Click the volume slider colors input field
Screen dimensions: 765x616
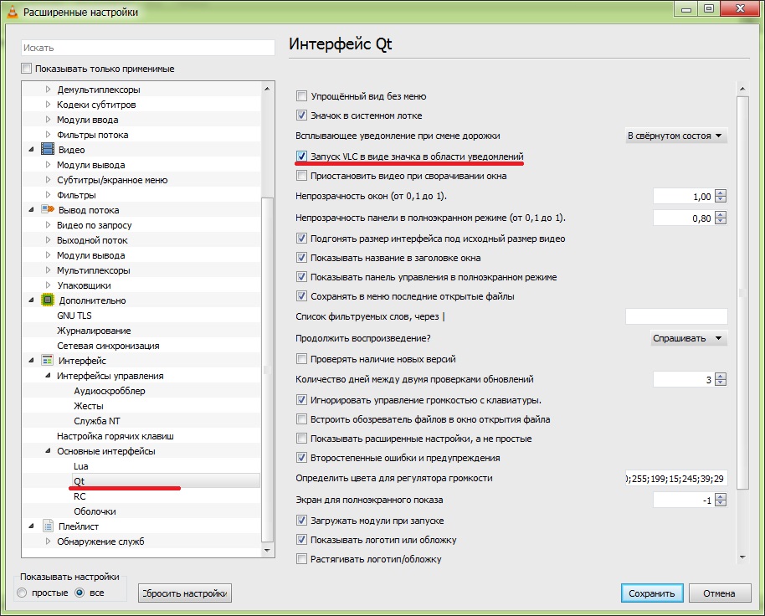point(676,479)
